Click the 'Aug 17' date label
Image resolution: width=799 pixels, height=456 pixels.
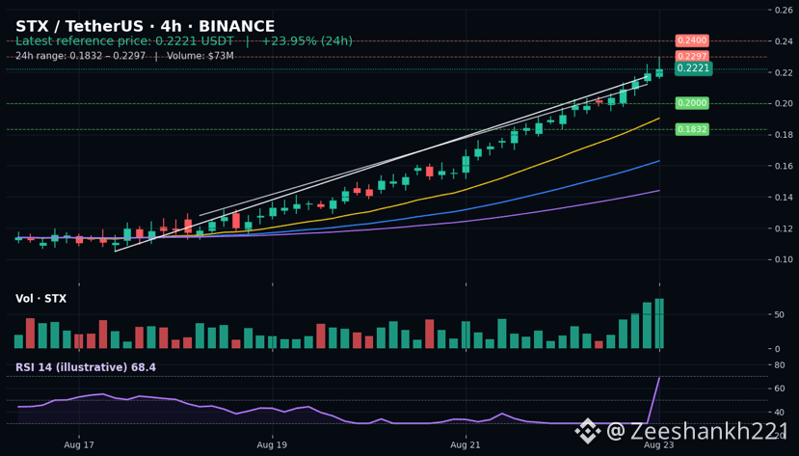tap(79, 444)
